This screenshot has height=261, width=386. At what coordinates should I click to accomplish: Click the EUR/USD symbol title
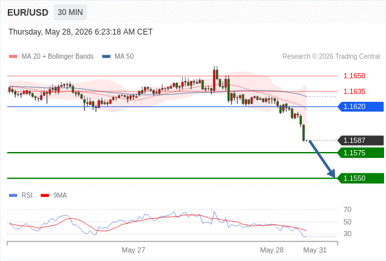point(28,12)
